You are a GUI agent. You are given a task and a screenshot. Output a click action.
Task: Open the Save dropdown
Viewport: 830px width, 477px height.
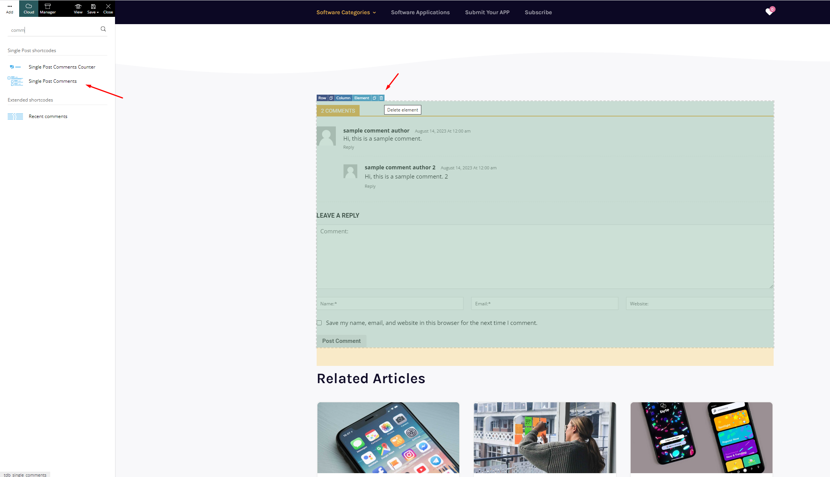pos(93,8)
